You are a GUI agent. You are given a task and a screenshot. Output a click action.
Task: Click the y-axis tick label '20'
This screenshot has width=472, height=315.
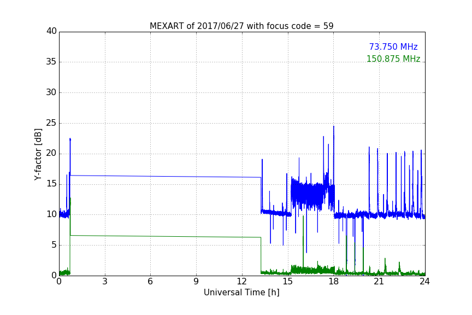[51, 153]
